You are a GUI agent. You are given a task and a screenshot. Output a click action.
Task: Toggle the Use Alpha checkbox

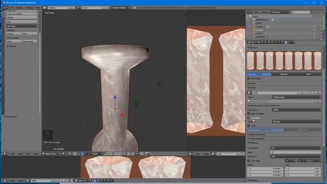pos(249,118)
